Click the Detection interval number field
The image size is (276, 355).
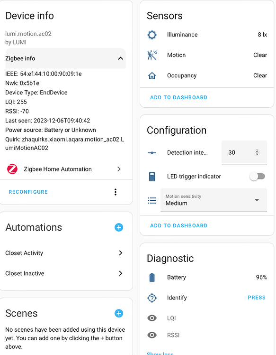(244, 152)
